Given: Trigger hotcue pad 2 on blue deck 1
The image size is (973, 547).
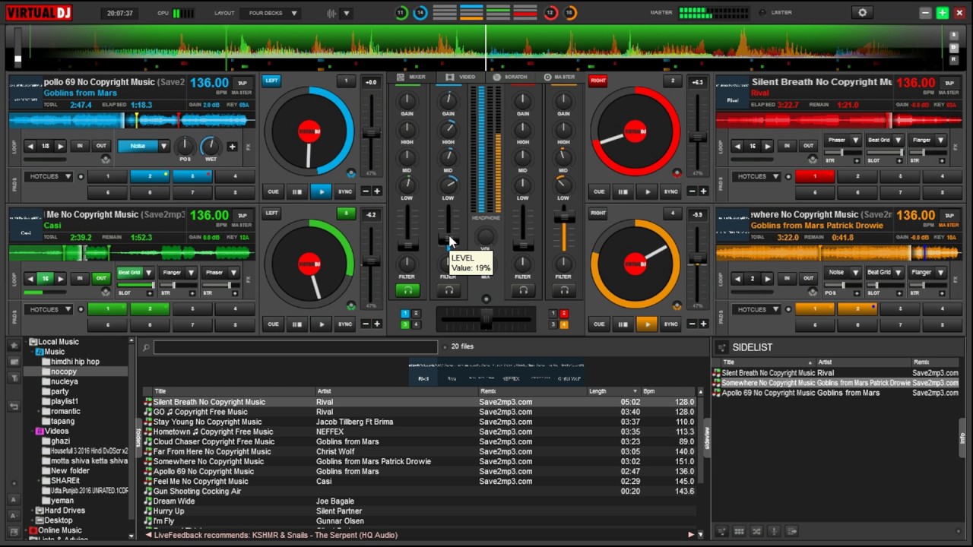Looking at the screenshot, I should (x=150, y=176).
